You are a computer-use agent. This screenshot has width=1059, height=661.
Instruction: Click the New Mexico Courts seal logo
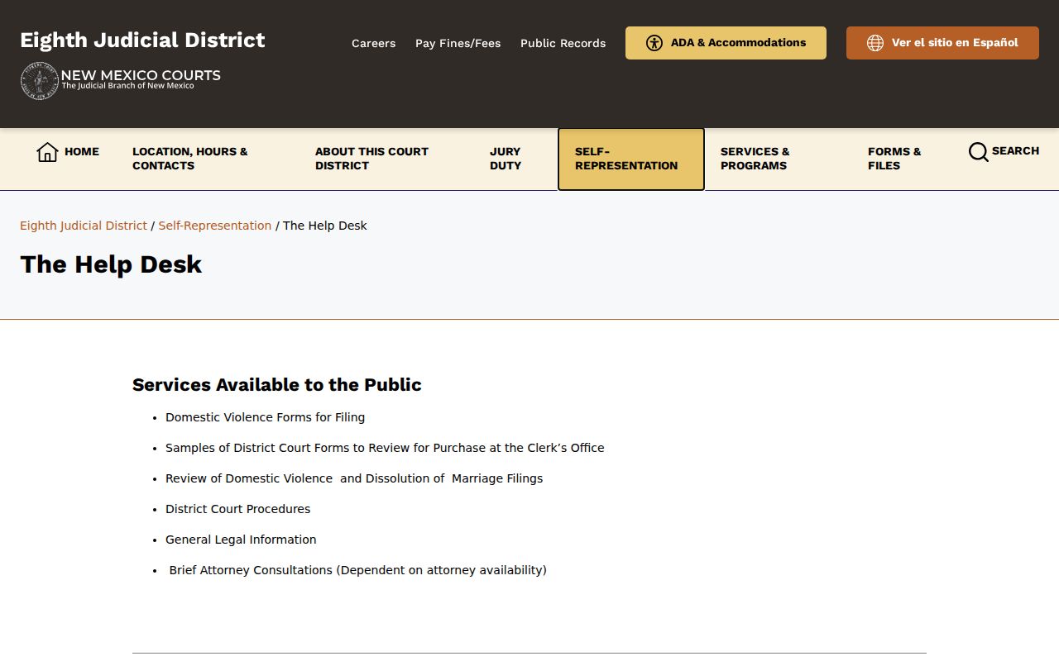point(39,81)
